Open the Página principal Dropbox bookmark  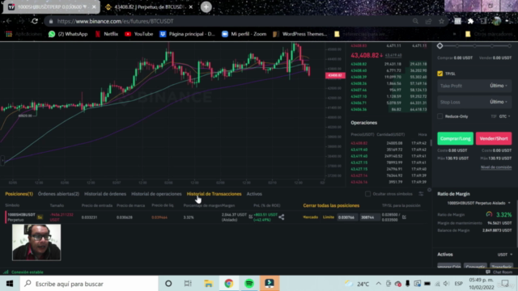[x=187, y=34]
